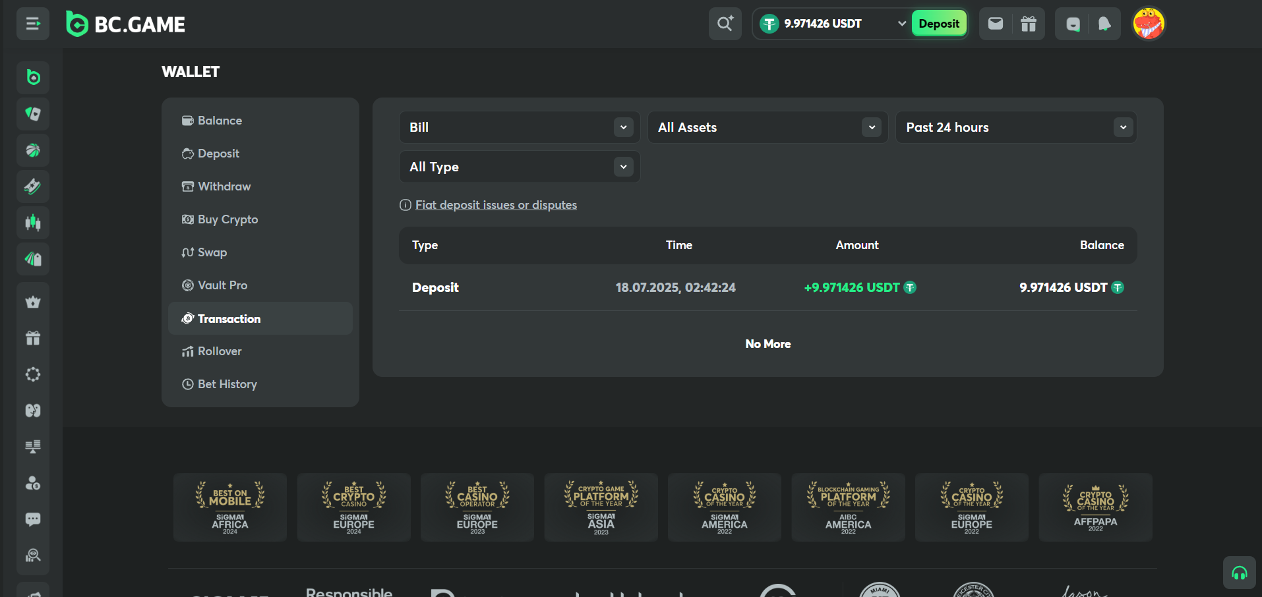
Task: Open the mail inbox icon
Action: click(x=996, y=24)
